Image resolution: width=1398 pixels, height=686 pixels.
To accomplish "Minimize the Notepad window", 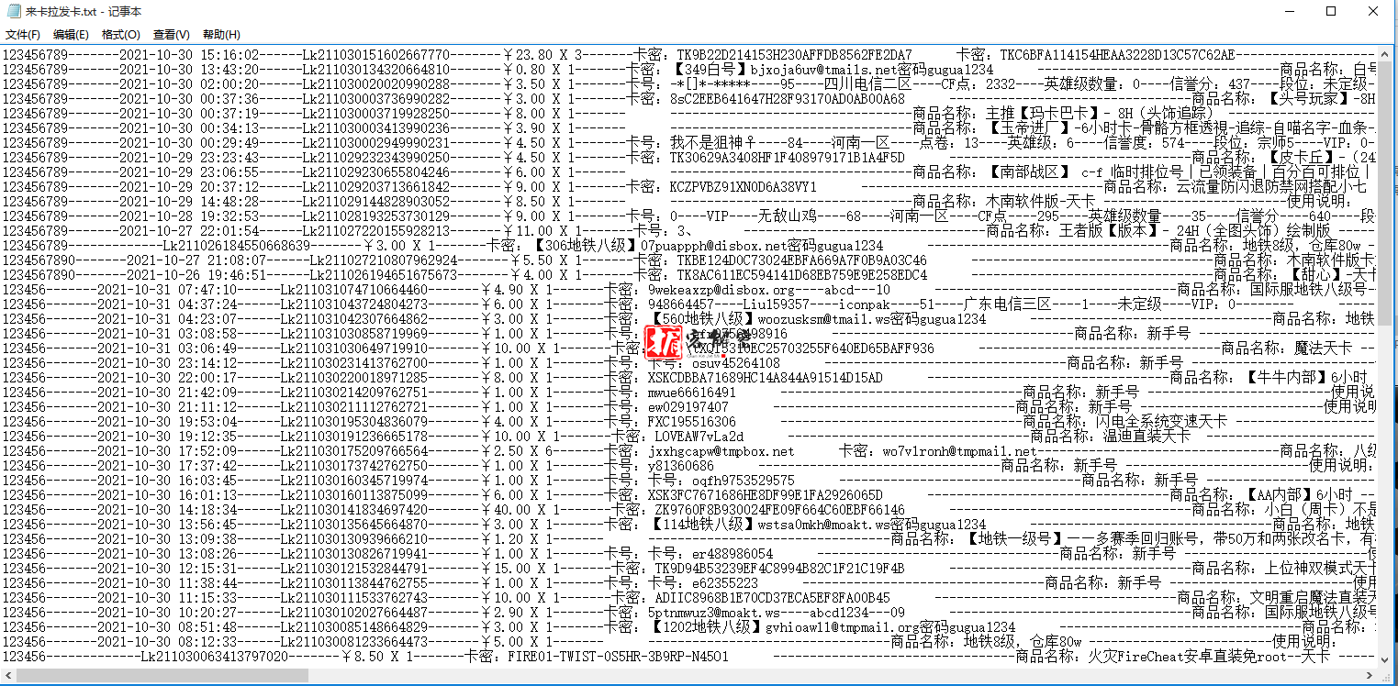I will pos(1289,12).
